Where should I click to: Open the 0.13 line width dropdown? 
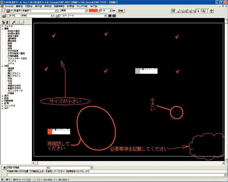click(111, 11)
